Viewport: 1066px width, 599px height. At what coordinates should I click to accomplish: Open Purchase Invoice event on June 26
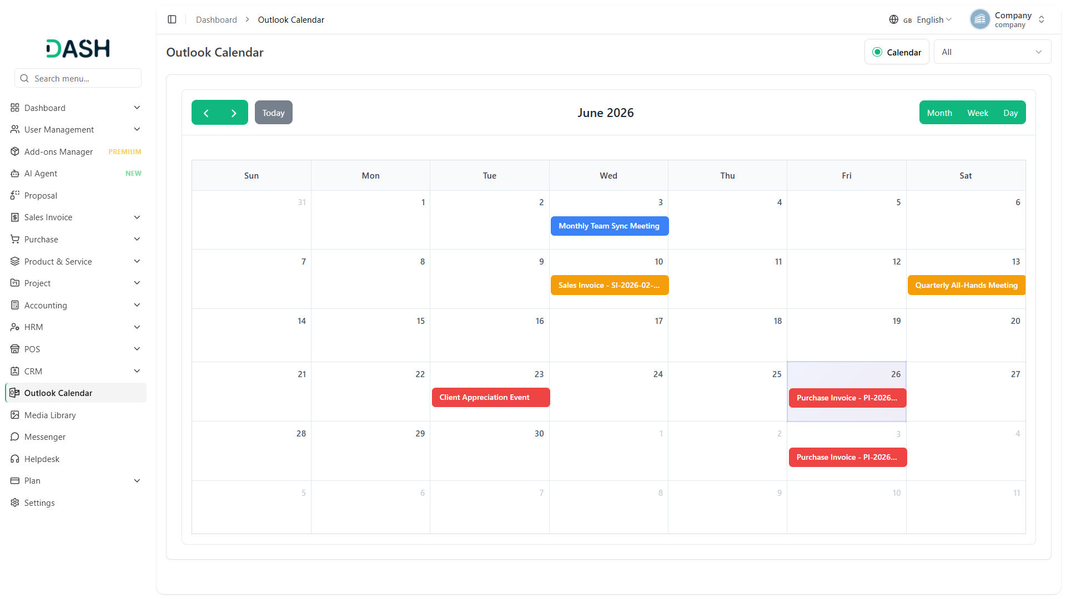click(x=848, y=398)
